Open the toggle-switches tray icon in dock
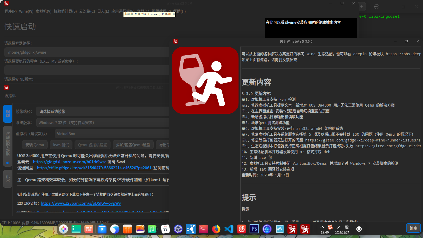Screen dimensions: 423x238 tap(347, 227)
